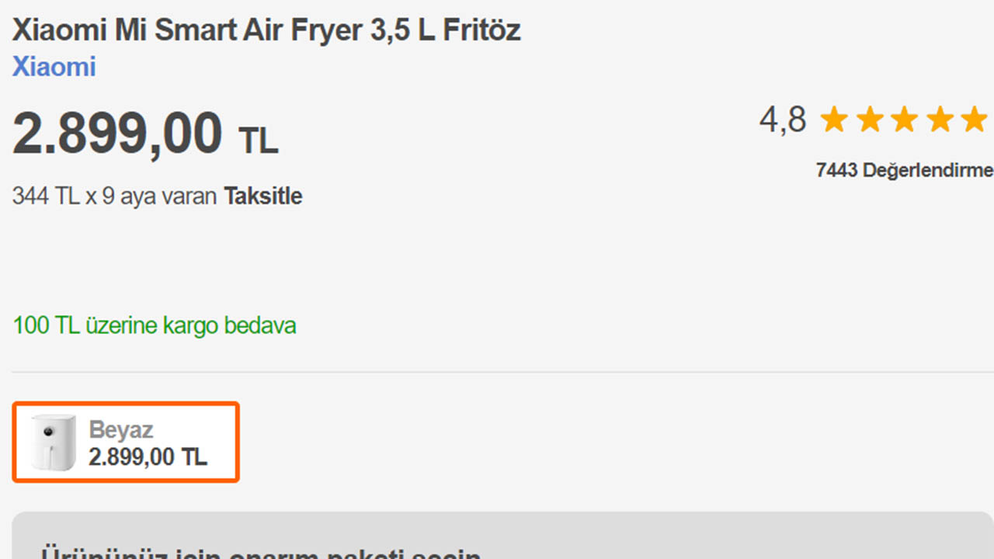Click the fourth rating star

tap(939, 120)
